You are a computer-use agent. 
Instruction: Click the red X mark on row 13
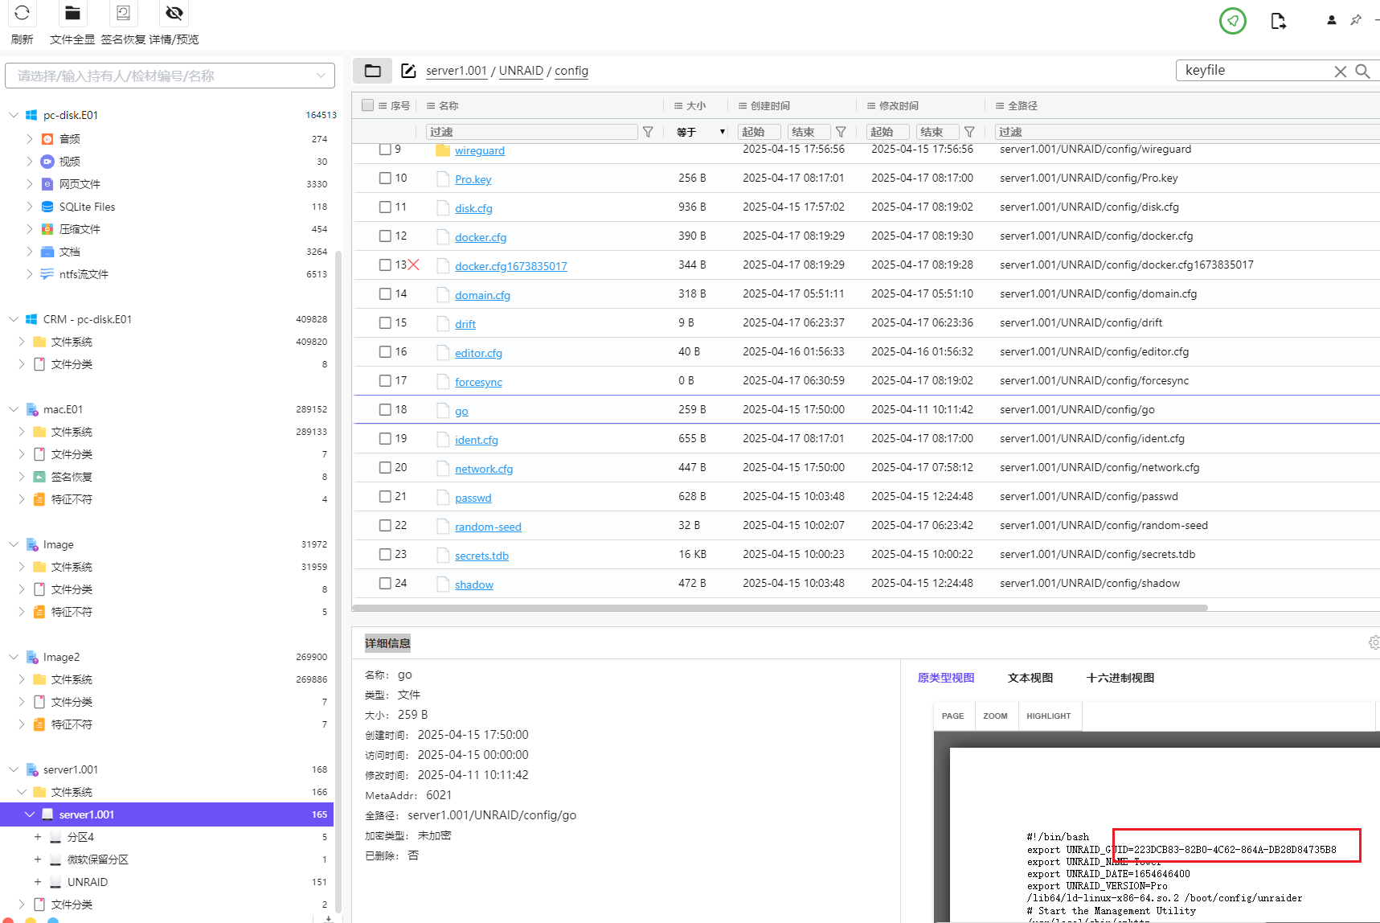[414, 265]
